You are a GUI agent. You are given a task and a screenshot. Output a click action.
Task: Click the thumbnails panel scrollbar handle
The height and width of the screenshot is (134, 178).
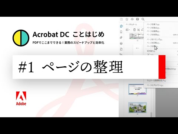[151, 115]
